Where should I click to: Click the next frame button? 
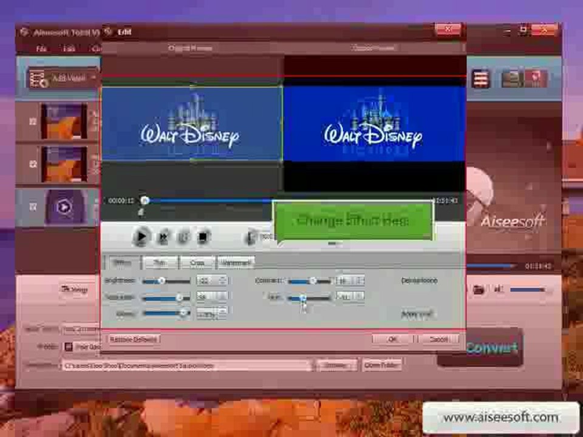tap(163, 237)
